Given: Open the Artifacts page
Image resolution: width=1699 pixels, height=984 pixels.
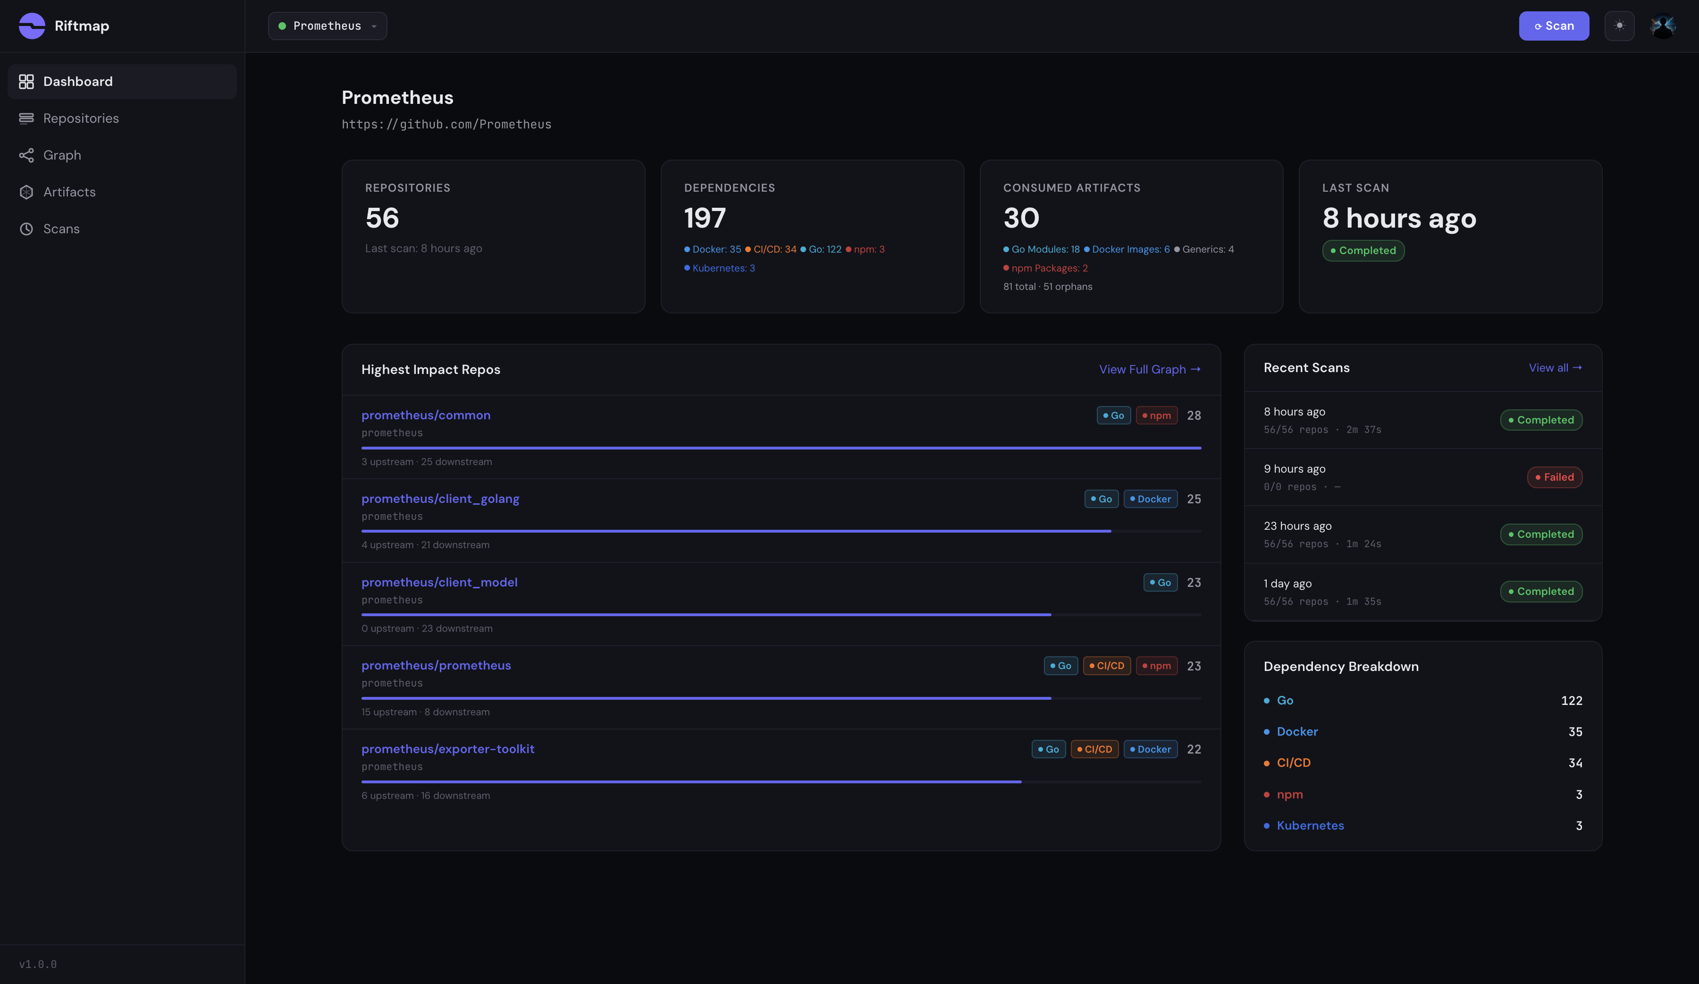Looking at the screenshot, I should [x=122, y=192].
